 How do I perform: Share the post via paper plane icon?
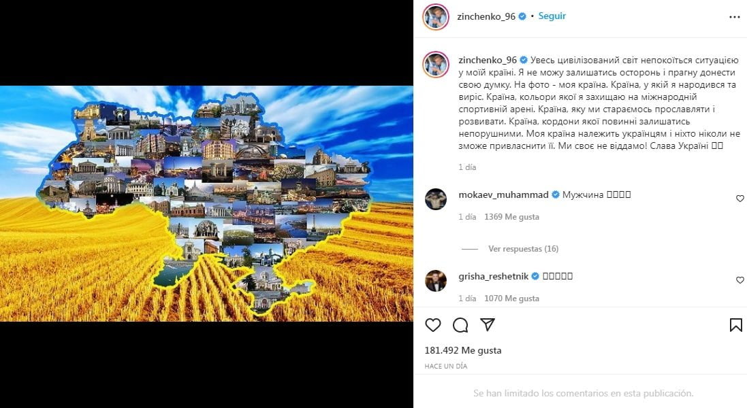pos(488,325)
